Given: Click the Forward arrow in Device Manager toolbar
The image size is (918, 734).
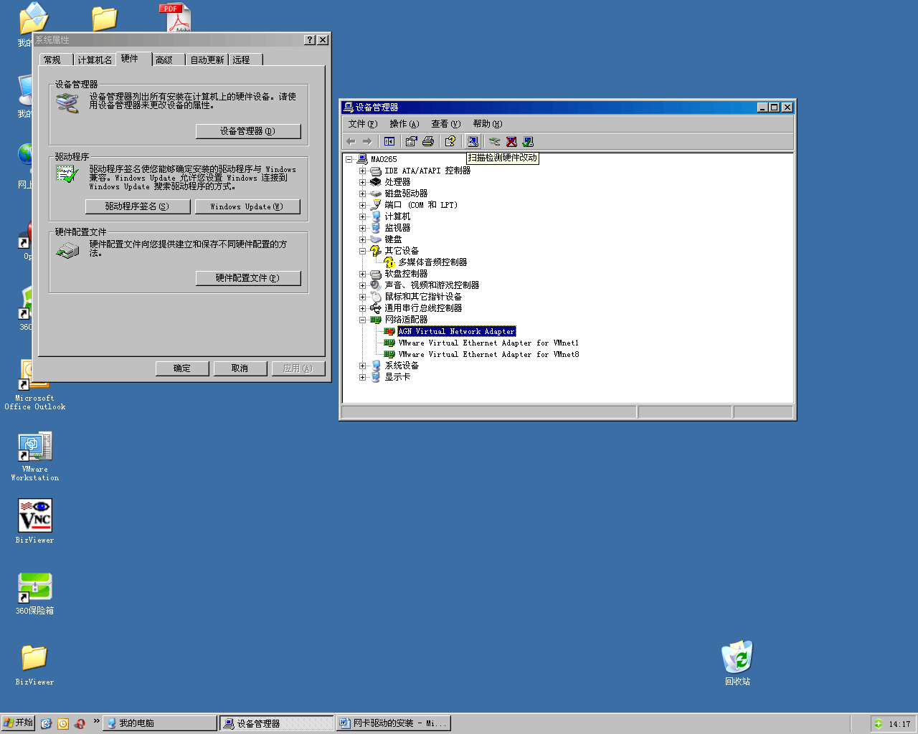Looking at the screenshot, I should click(x=367, y=141).
